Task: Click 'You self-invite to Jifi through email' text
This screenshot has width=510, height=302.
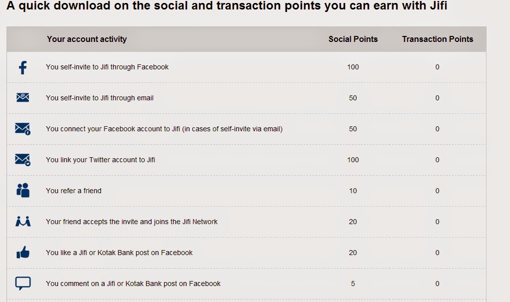Action: click(99, 98)
